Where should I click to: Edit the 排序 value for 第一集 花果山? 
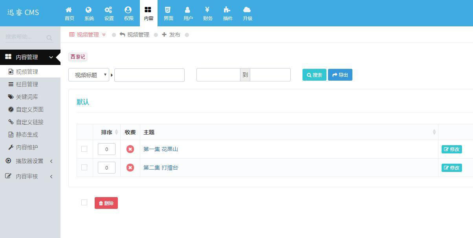click(106, 149)
